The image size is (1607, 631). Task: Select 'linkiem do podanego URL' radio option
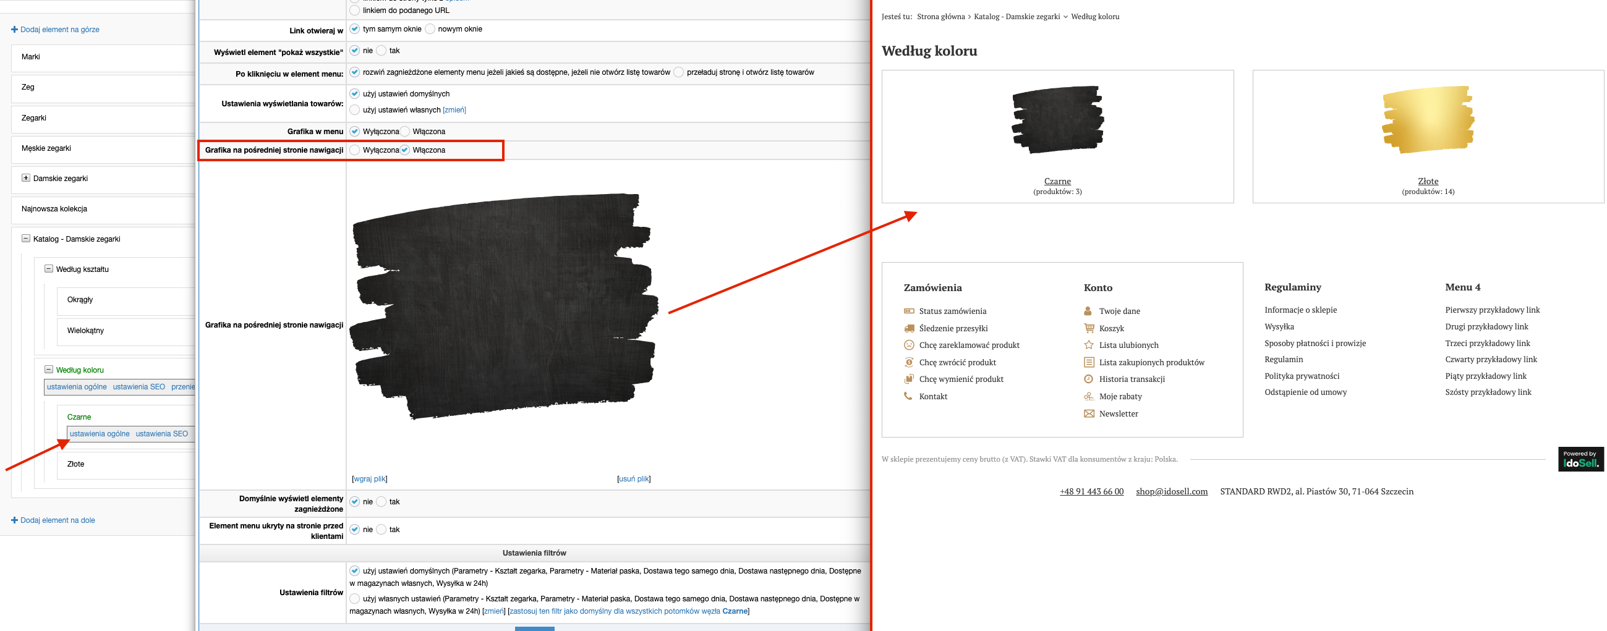click(354, 10)
